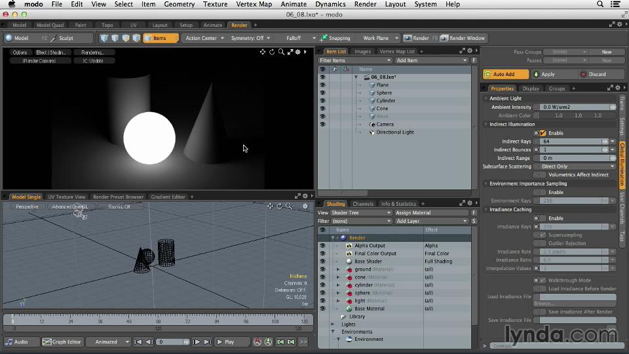Open the Render Window
The height and width of the screenshot is (354, 629).
pyautogui.click(x=462, y=38)
